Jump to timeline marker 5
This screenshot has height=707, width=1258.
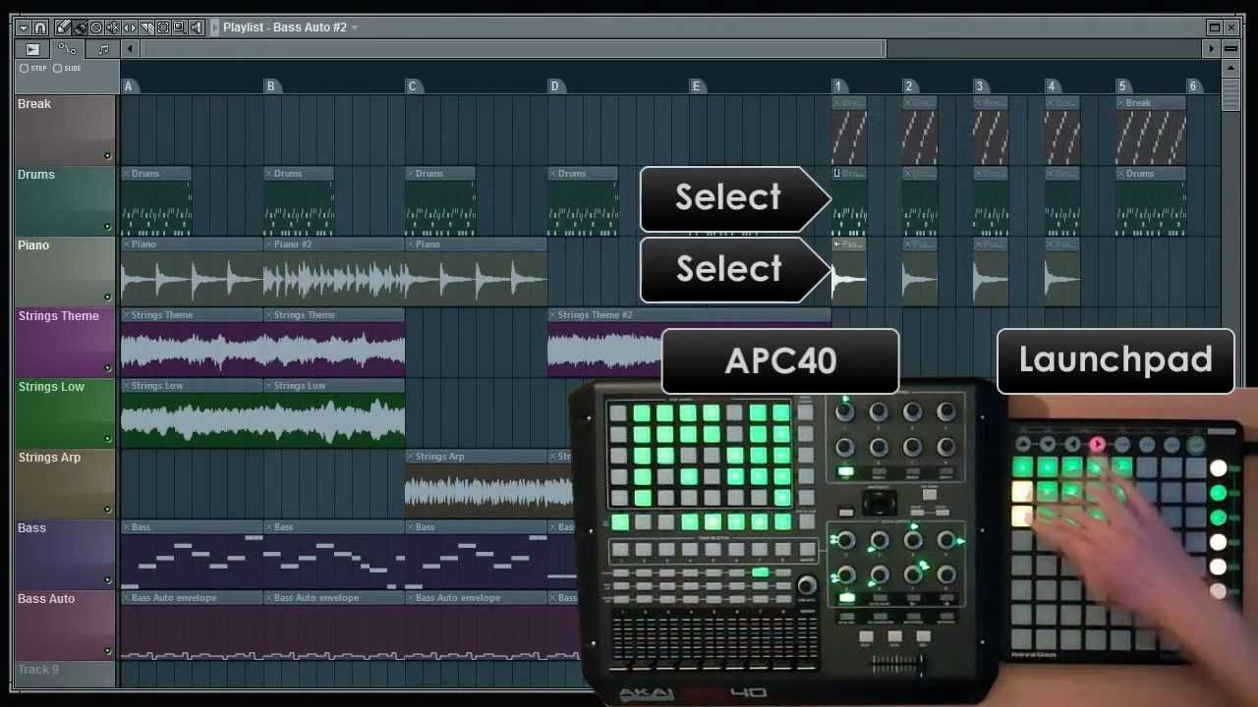(x=1121, y=86)
